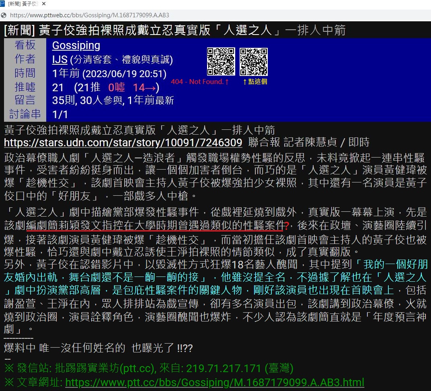Click the article headline at page top
The height and width of the screenshot is (391, 431).
175,30
